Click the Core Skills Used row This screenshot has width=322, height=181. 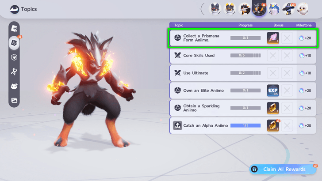tap(242, 56)
